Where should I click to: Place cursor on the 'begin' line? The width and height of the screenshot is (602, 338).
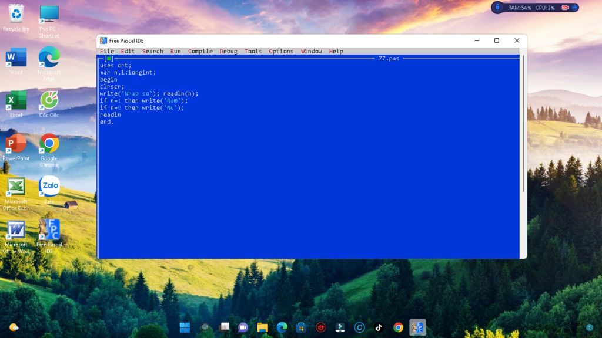click(x=109, y=79)
